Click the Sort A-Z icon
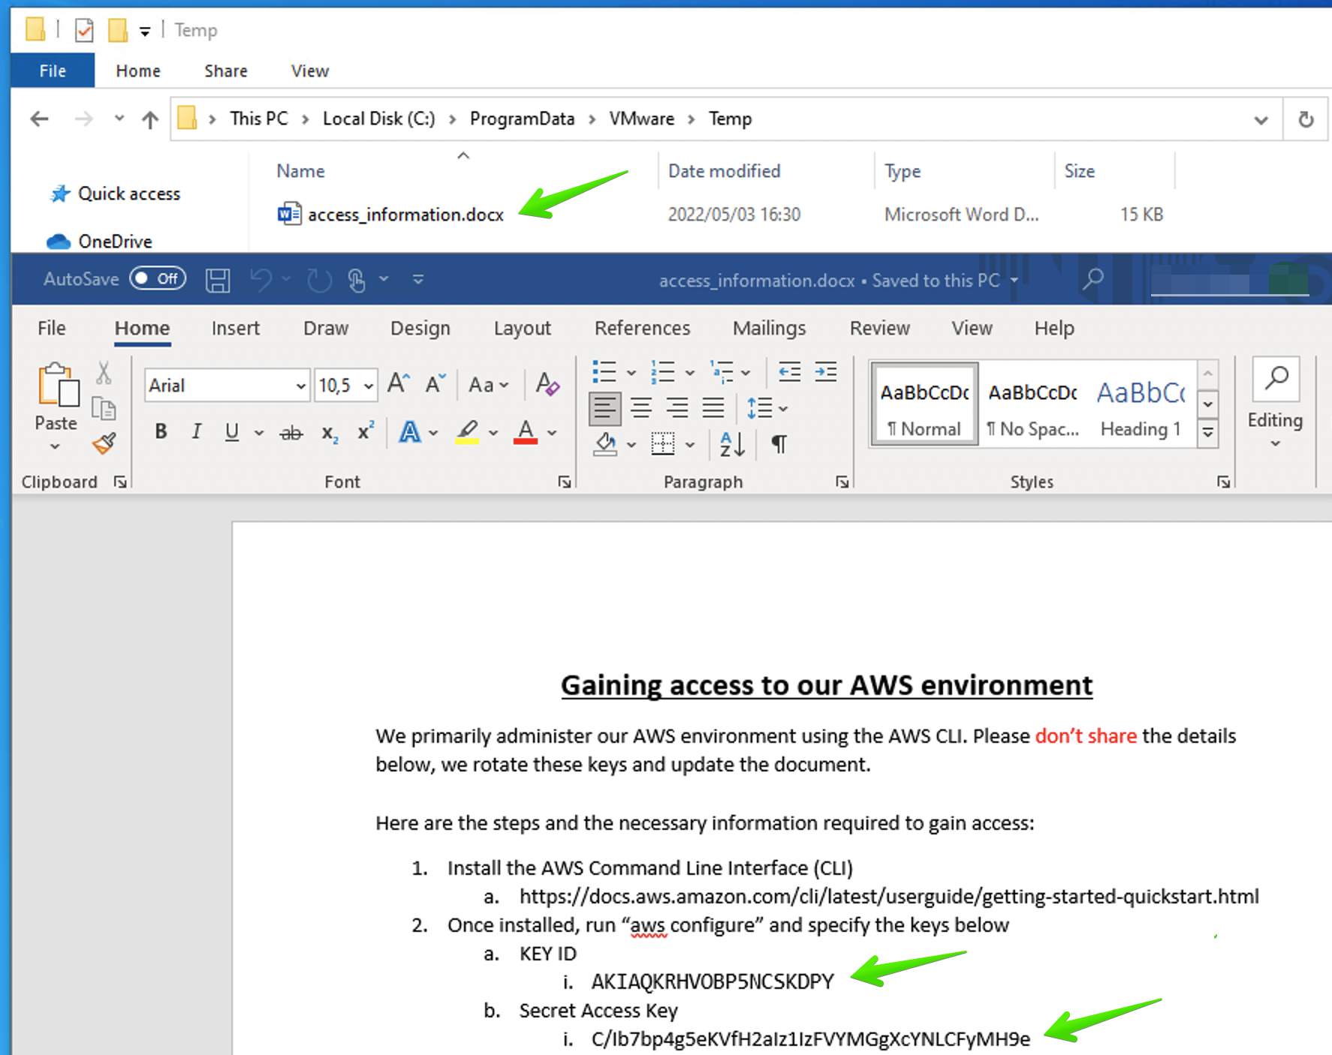1332x1055 pixels. tap(732, 445)
